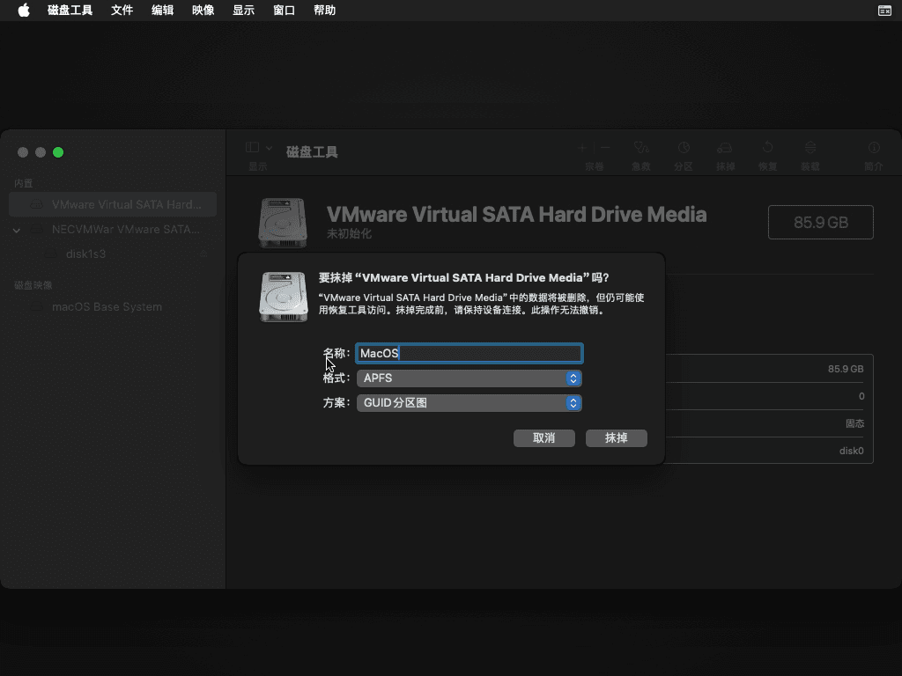Open the sidebar 显示 view options dropdown

pyautogui.click(x=258, y=149)
